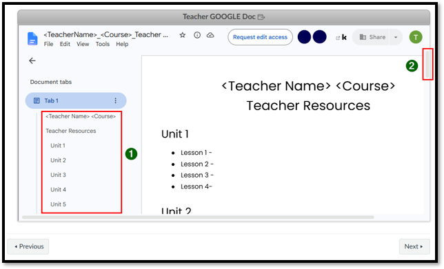Jump to Unit 1 in outline
This screenshot has width=444, height=269.
[58, 146]
